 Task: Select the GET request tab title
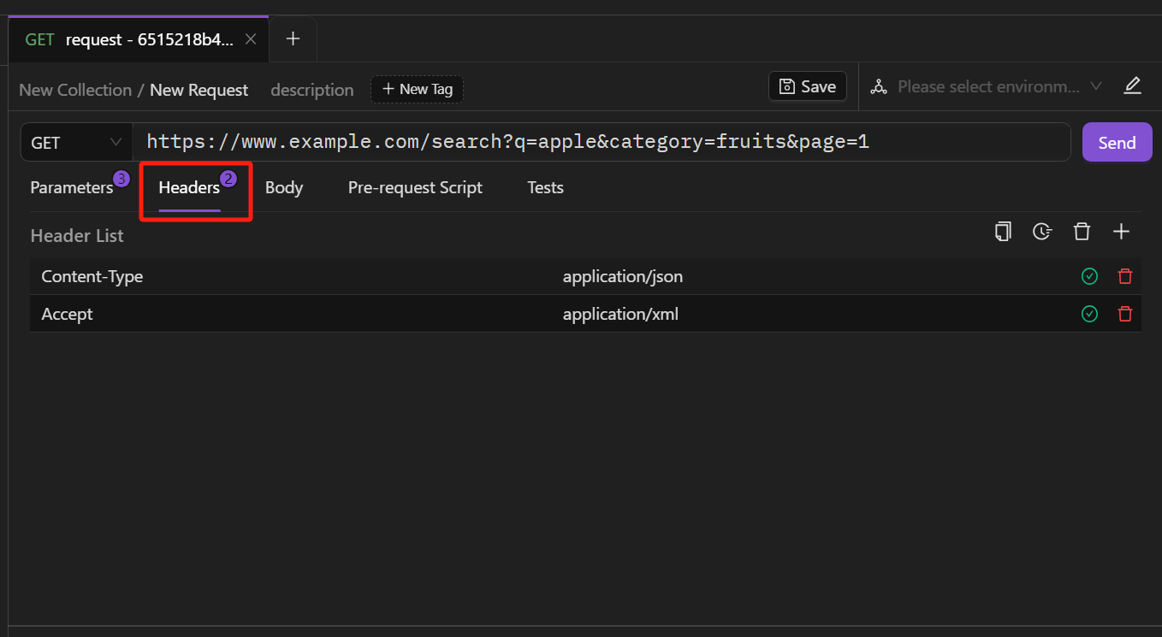click(129, 39)
